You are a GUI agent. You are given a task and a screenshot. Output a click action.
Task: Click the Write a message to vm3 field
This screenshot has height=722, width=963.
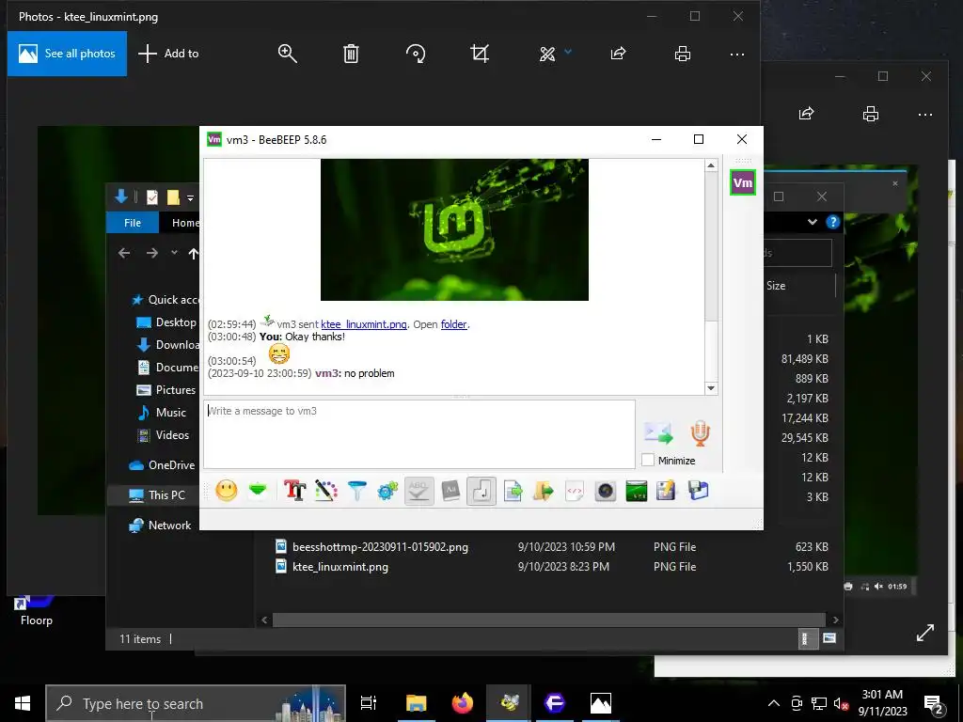418,434
